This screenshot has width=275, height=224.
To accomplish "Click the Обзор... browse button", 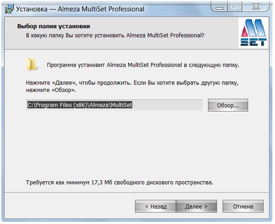I will (228, 105).
